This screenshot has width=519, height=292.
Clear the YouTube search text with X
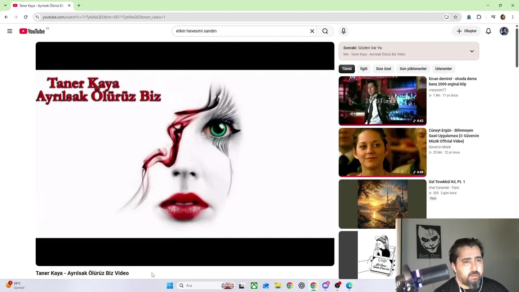pyautogui.click(x=312, y=31)
